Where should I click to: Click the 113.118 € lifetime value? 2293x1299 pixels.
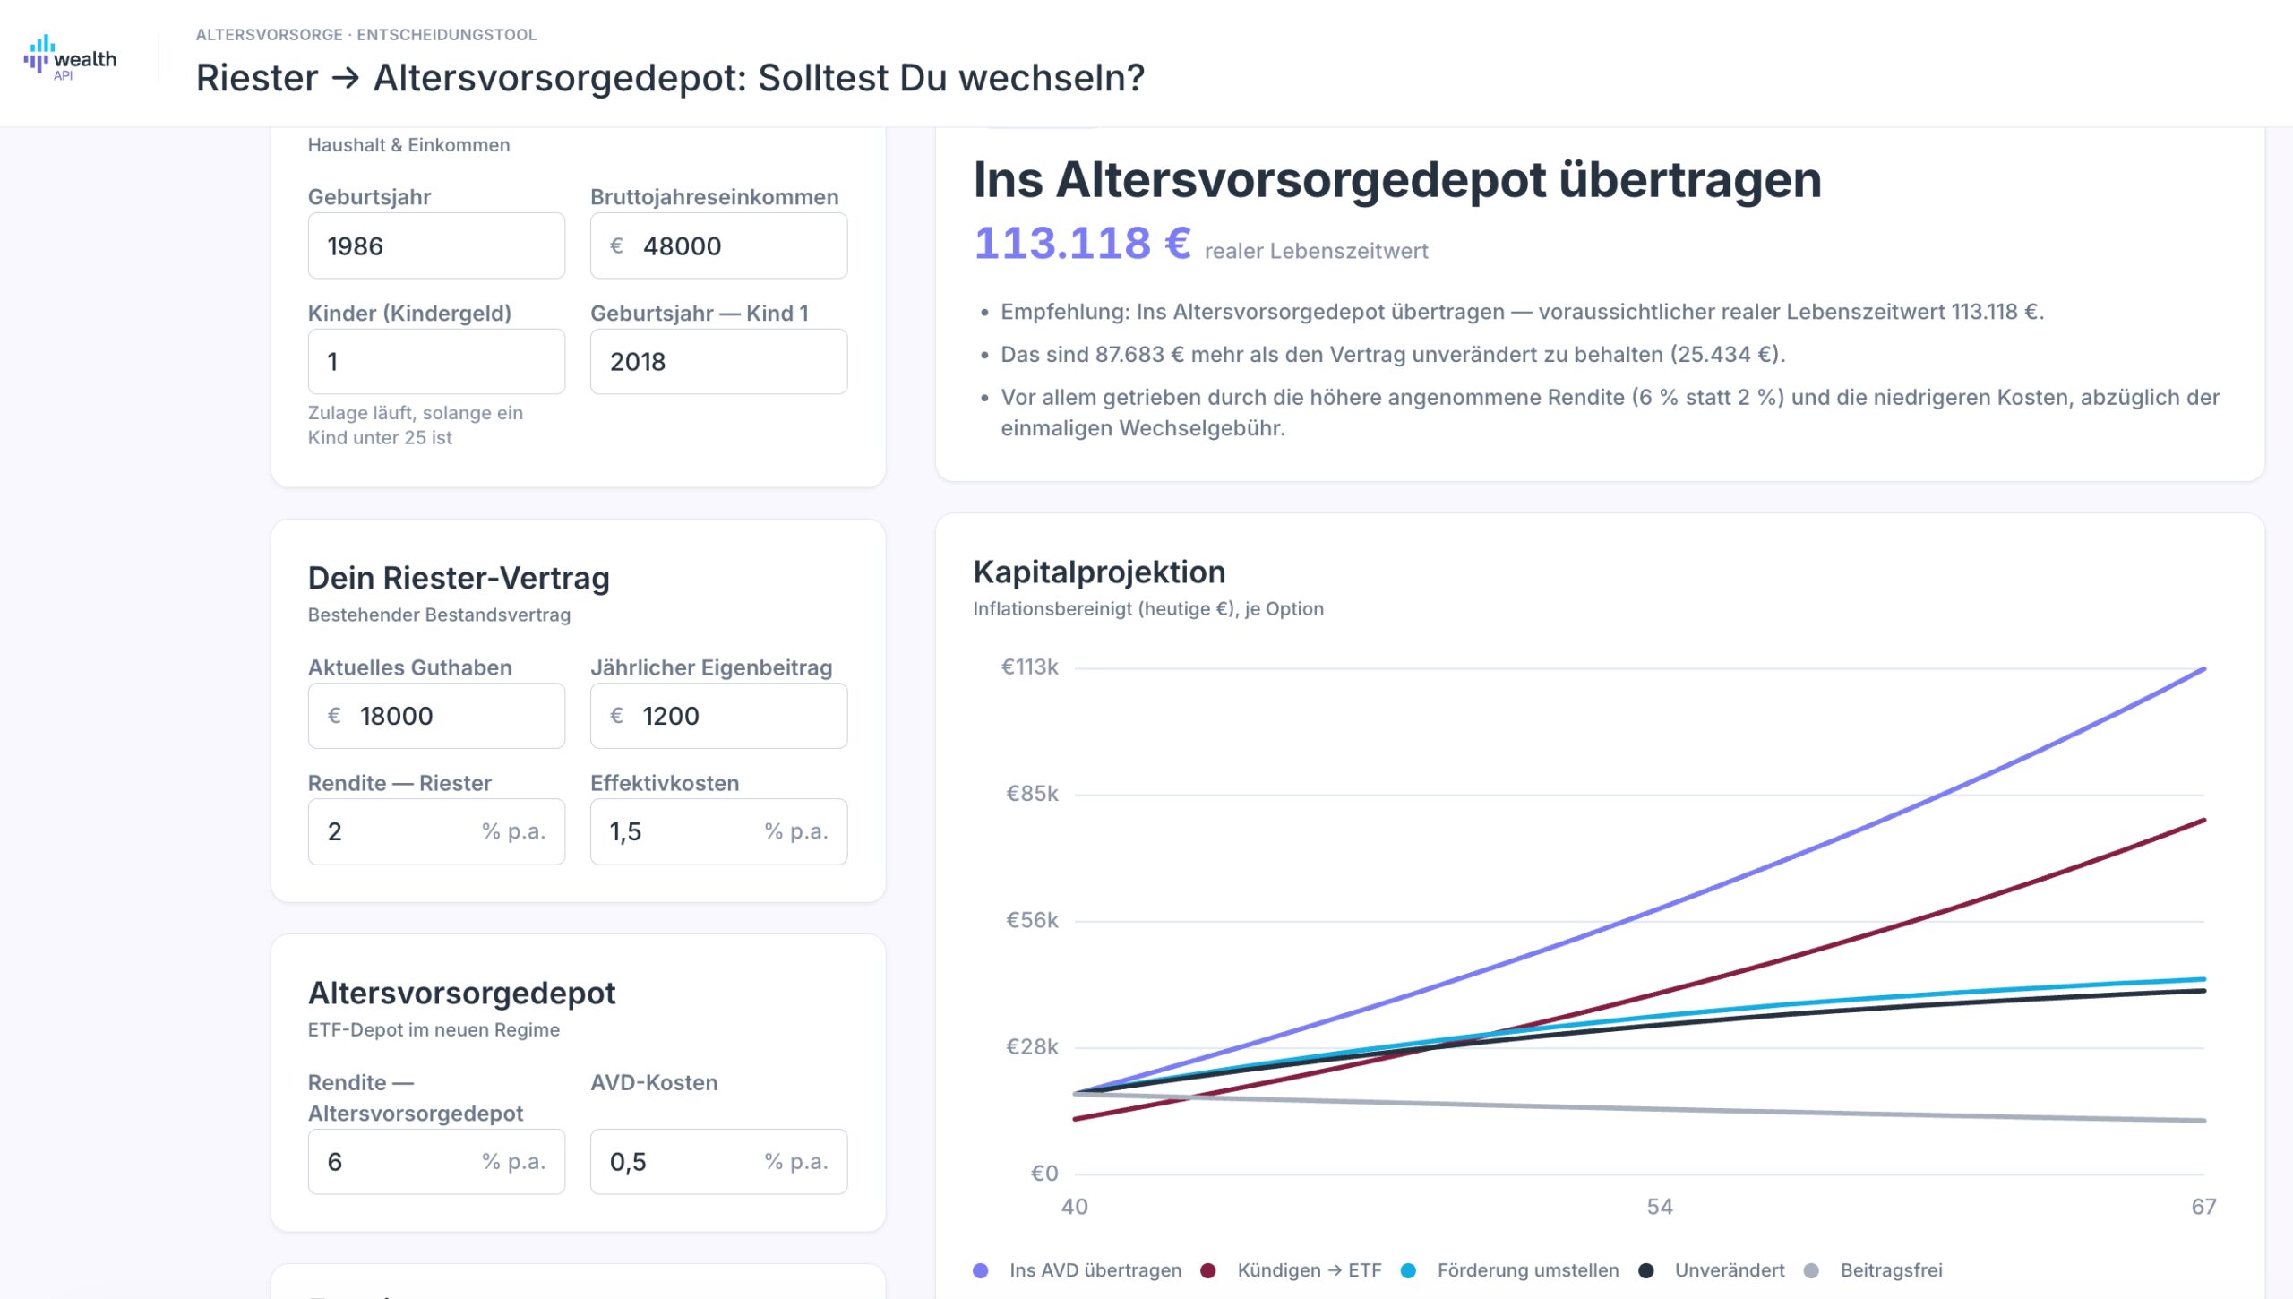(x=1082, y=243)
